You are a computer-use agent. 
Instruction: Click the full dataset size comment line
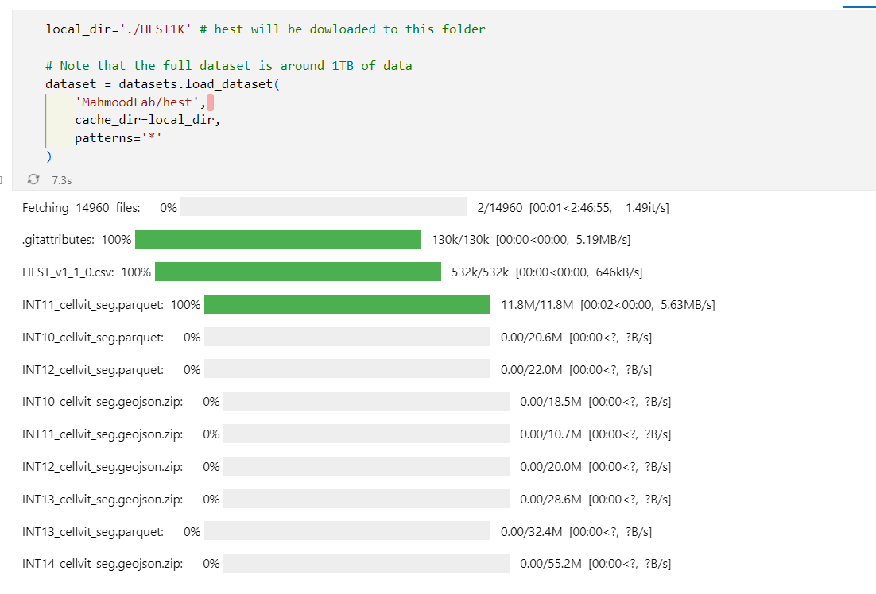click(x=228, y=66)
